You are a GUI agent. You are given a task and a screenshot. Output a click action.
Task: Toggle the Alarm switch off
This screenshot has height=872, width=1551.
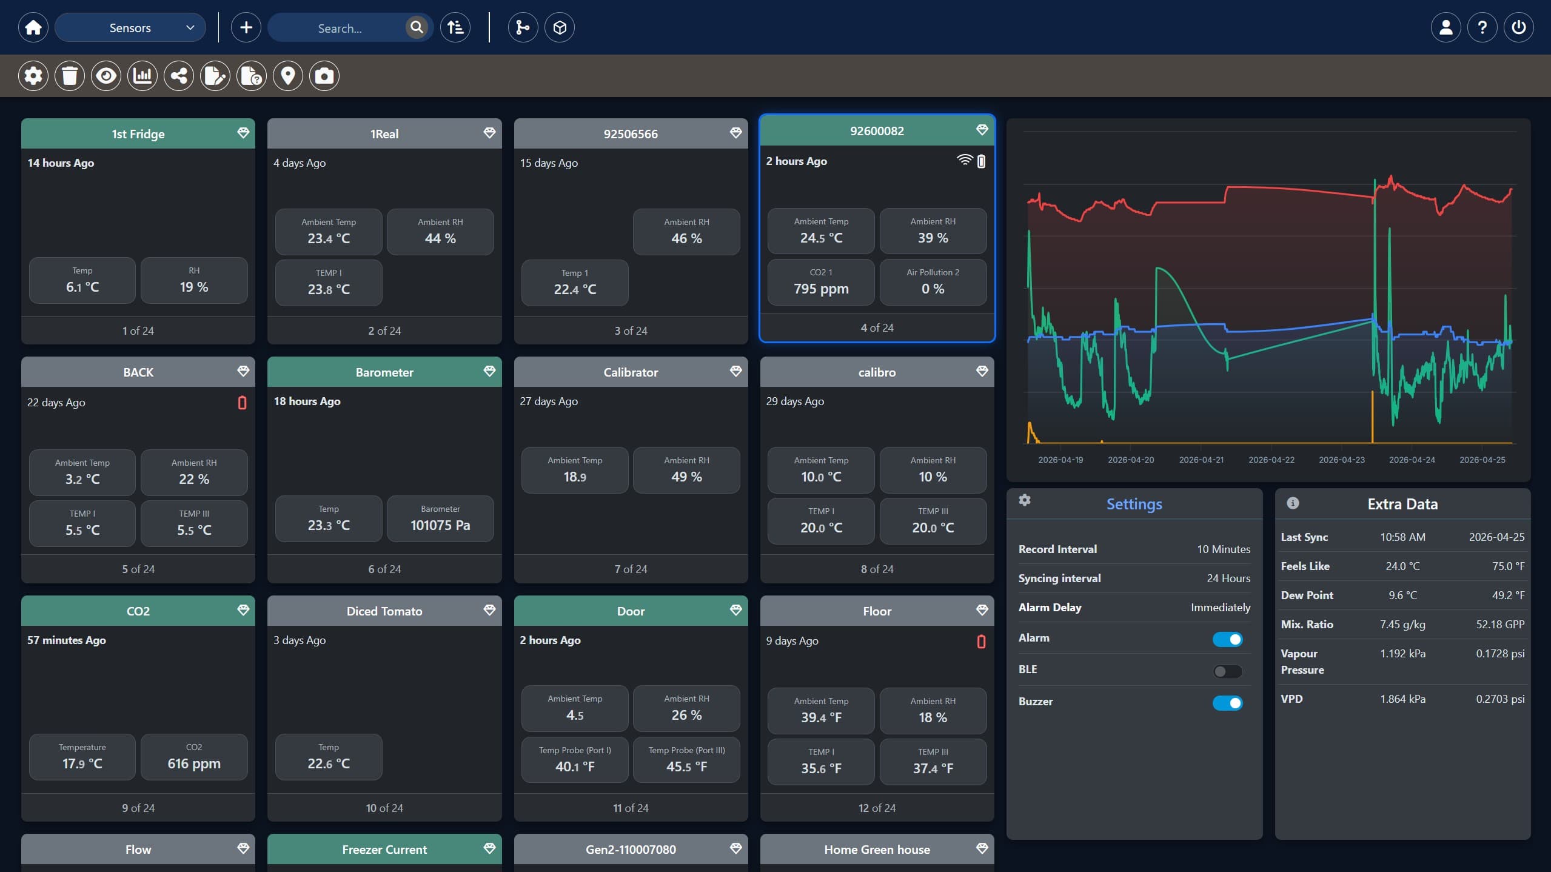(1228, 639)
